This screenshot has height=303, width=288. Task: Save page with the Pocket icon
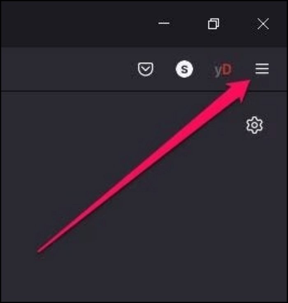click(146, 69)
